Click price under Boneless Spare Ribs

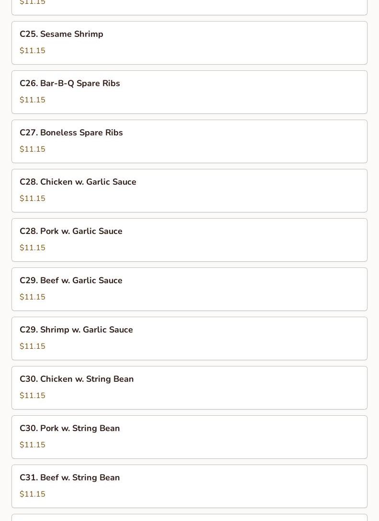click(x=33, y=149)
